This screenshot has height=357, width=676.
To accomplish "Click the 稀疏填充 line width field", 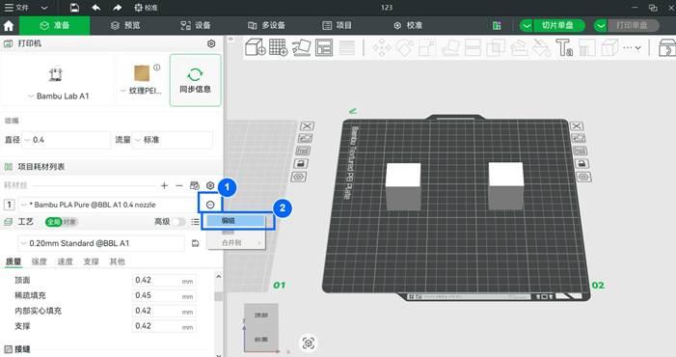I will click(x=164, y=295).
